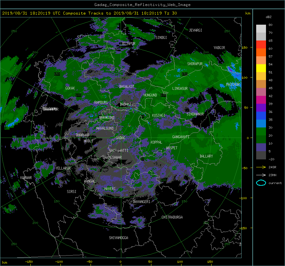Click the yellow 24SR arrow legend icon
This screenshot has width=285, height=266.
click(261, 167)
